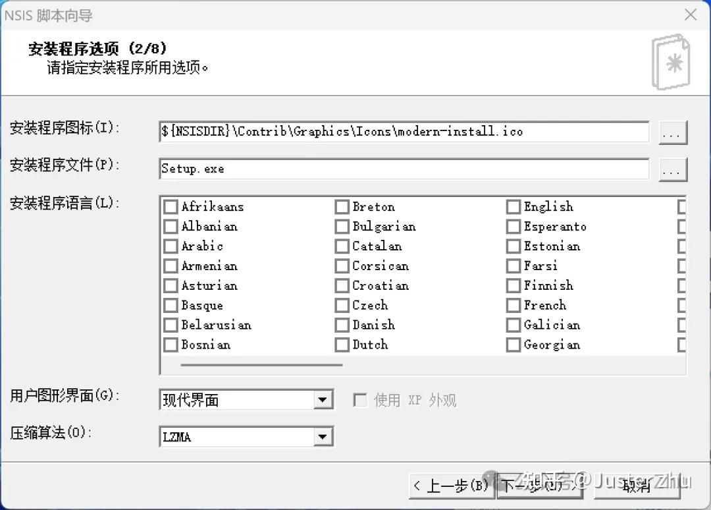Enable the Danish installer language
Screen dimensions: 711x510
pos(342,325)
